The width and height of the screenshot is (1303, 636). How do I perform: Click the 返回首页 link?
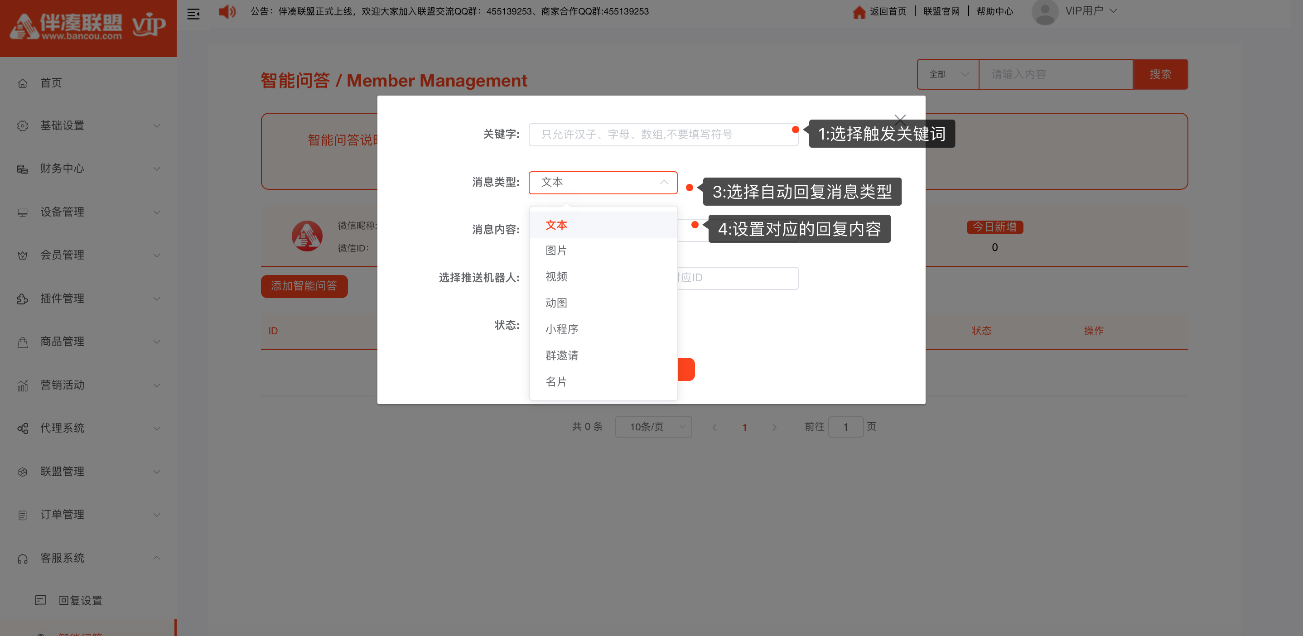(888, 12)
